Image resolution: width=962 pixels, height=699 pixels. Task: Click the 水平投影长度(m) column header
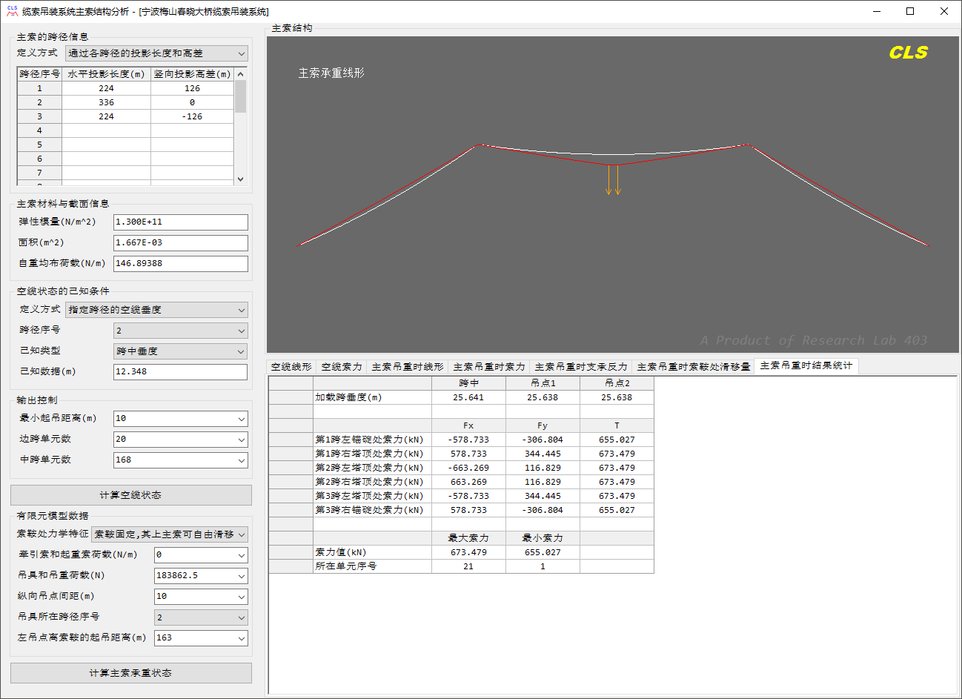coord(107,74)
